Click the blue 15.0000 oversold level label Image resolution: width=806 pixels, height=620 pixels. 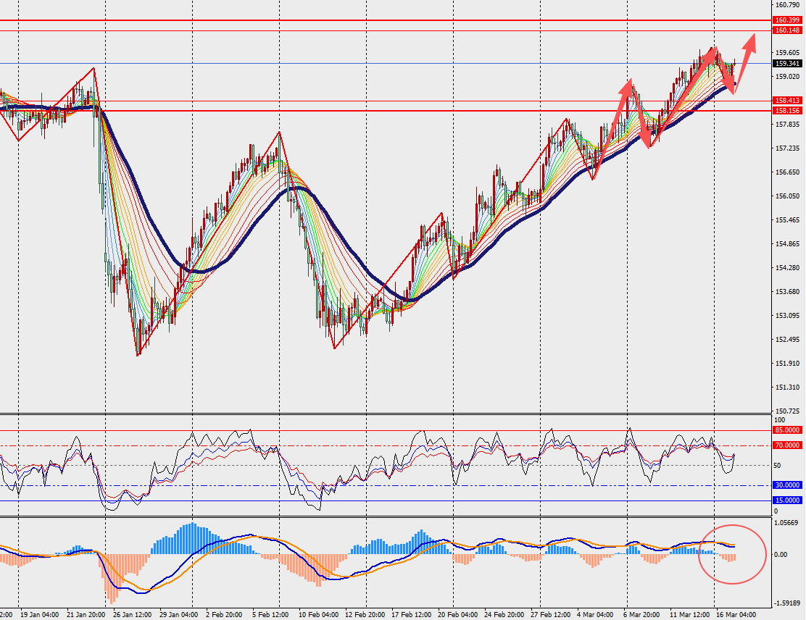(787, 500)
